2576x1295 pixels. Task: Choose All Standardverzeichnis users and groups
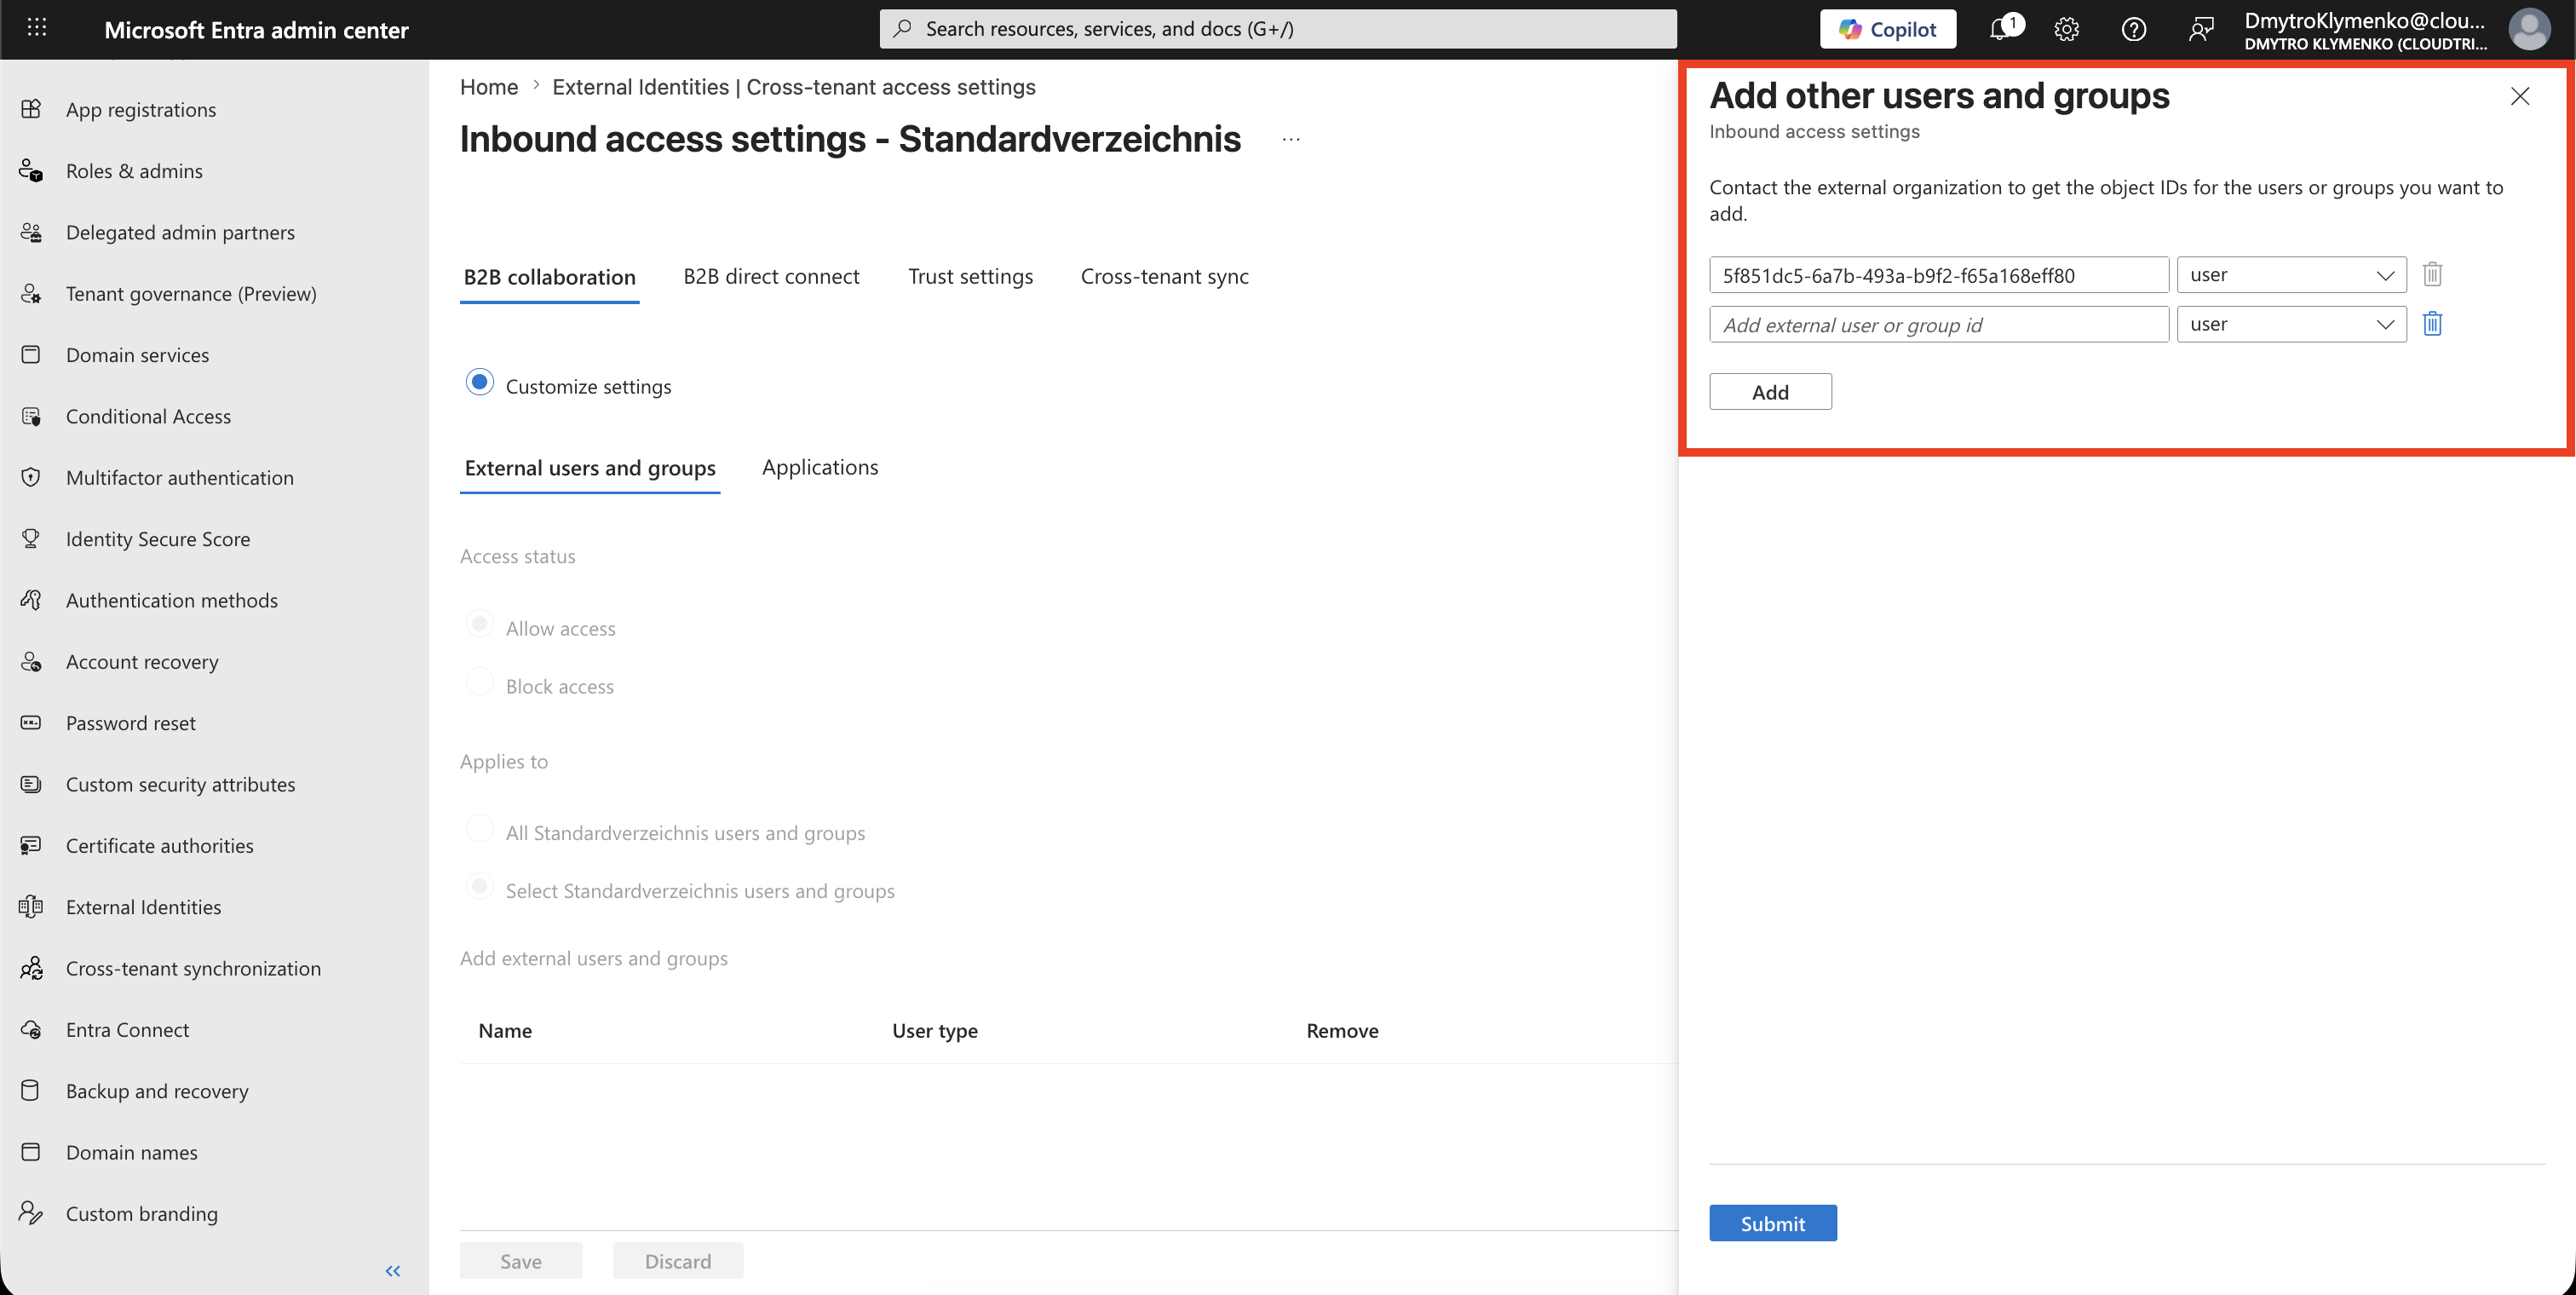tap(480, 830)
